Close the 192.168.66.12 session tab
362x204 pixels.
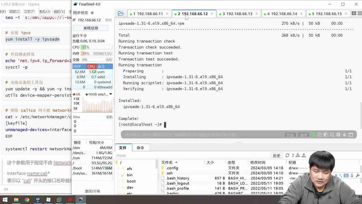pyautogui.click(x=212, y=14)
